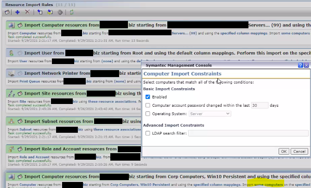Click Started 9/29/2021 2:21:17 AM line of Servers rule

pos(78,40)
